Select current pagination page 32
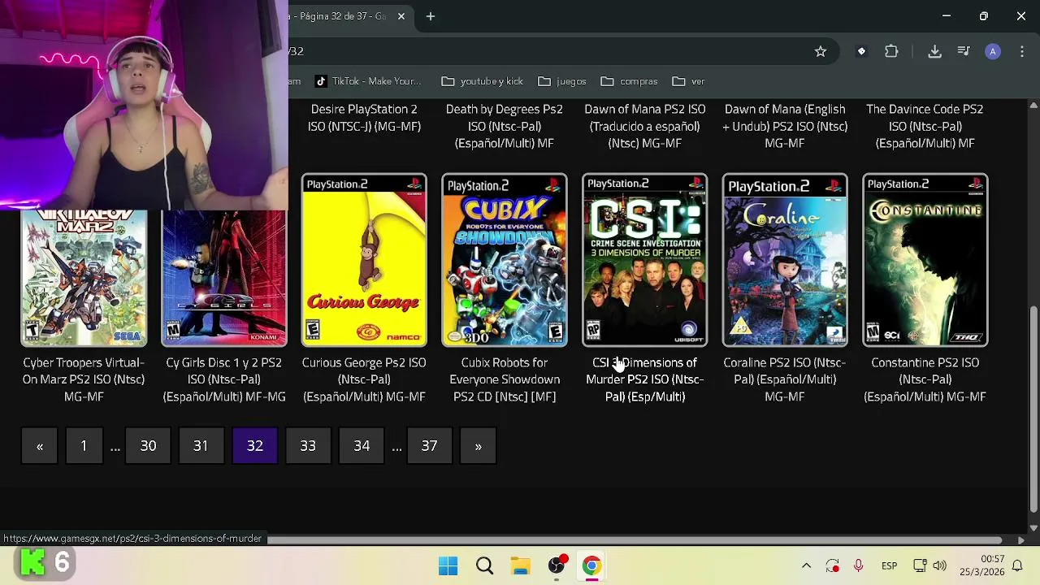The width and height of the screenshot is (1040, 585). [x=255, y=445]
